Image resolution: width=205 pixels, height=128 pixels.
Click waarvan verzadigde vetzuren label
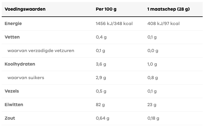41,51
